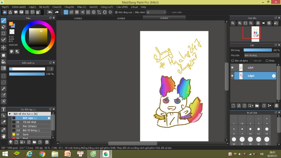The width and height of the screenshot is (281, 158).
Task: Select the Eyedropper tool
Action: (3, 130)
